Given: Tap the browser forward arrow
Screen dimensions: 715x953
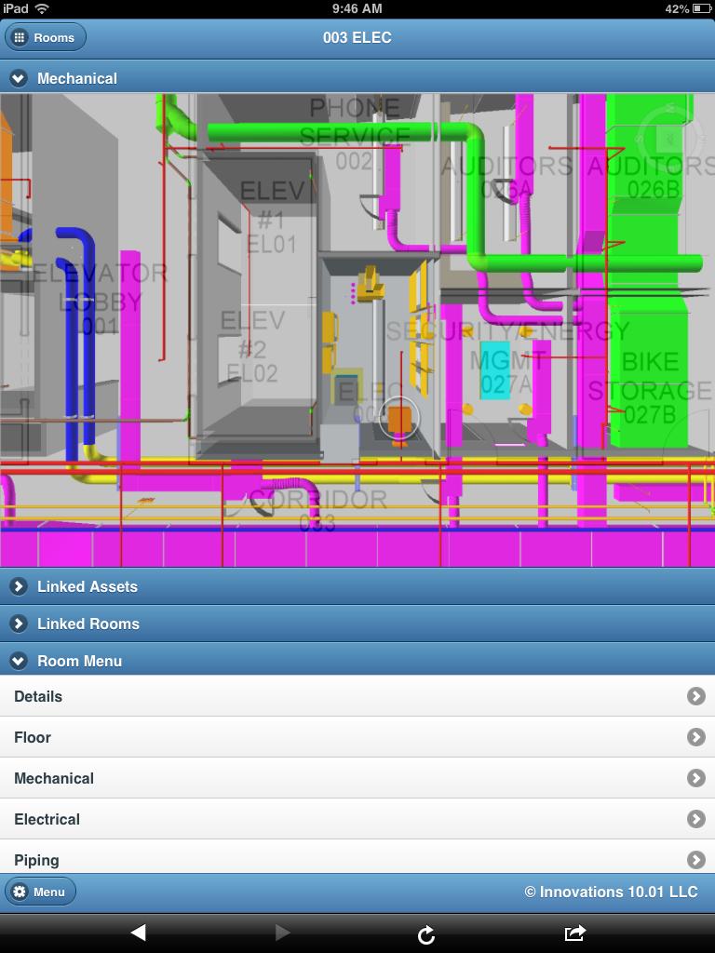Looking at the screenshot, I should pos(282,933).
